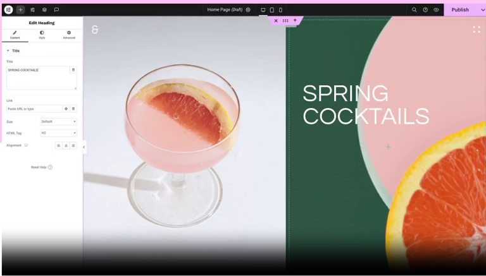This screenshot has width=486, height=276.
Task: Click the Edit Heading panel title
Action: 42,23
